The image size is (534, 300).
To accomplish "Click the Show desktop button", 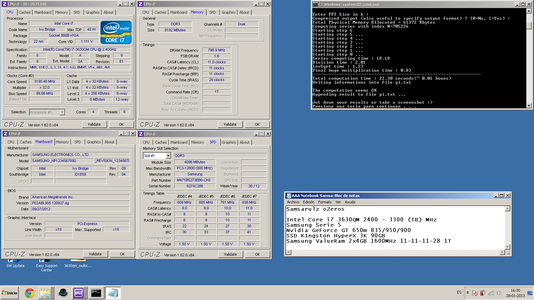I will [530, 293].
